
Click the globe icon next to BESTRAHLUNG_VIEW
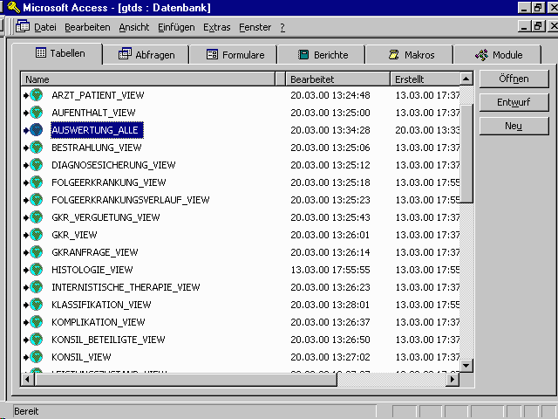[x=36, y=148]
